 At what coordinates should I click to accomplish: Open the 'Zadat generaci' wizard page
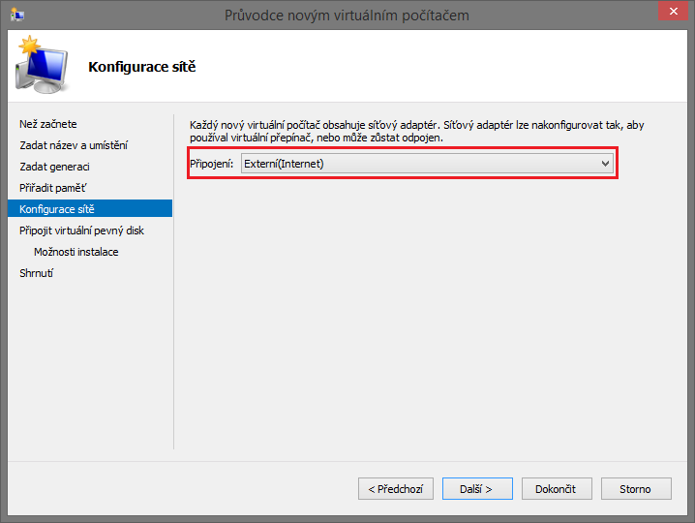(54, 167)
